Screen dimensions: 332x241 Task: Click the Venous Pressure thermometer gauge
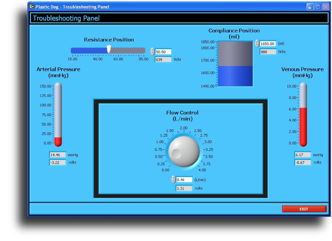tap(303, 114)
